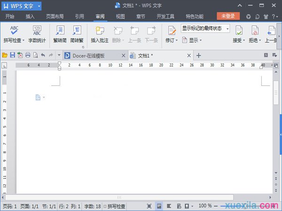Click the 字数: 18 status entry
This screenshot has width=282, height=211.
tap(93, 206)
